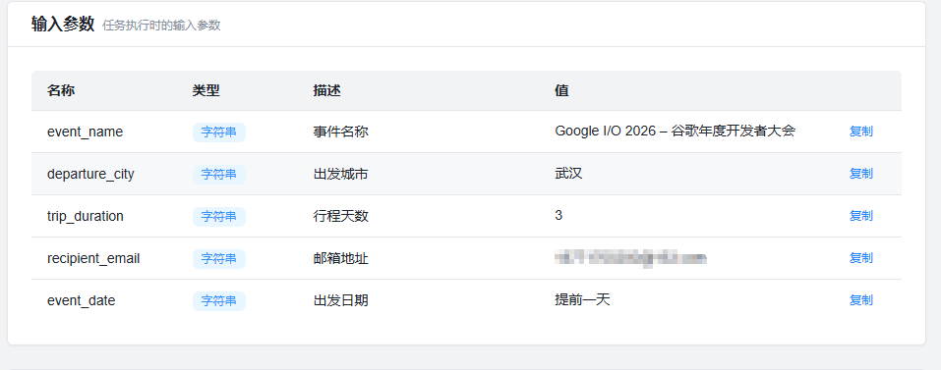Viewport: 941px width, 370px height.
Task: Copy the event_name value
Action: (x=860, y=132)
